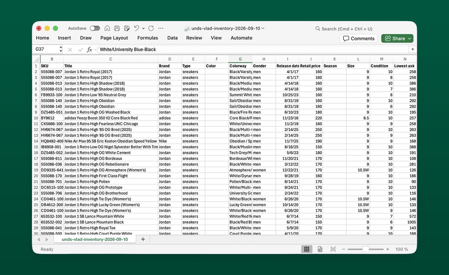Click the Retail price header cell
Image resolution: width=449 pixels, height=275 pixels.
coord(311,66)
